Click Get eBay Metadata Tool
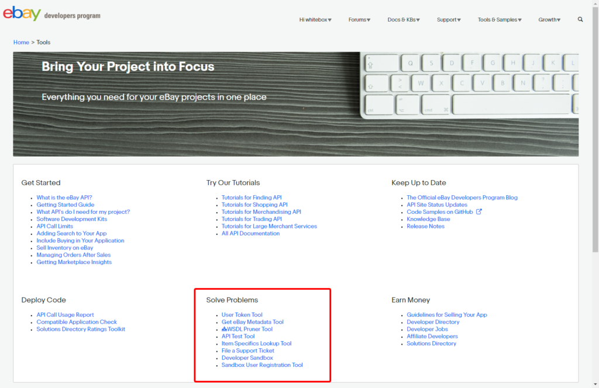 pyautogui.click(x=253, y=322)
